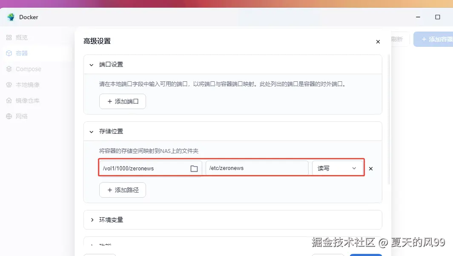
Task: Open the 镜像仓库 registry icon
Action: click(9, 101)
